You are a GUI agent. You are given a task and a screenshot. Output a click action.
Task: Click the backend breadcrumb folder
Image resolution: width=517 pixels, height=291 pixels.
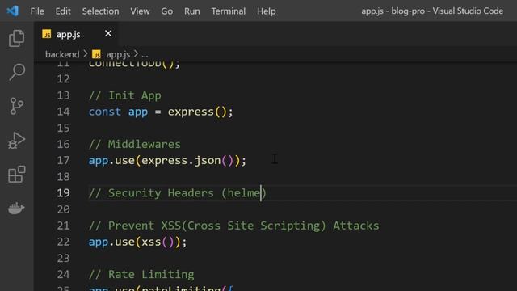pos(62,54)
